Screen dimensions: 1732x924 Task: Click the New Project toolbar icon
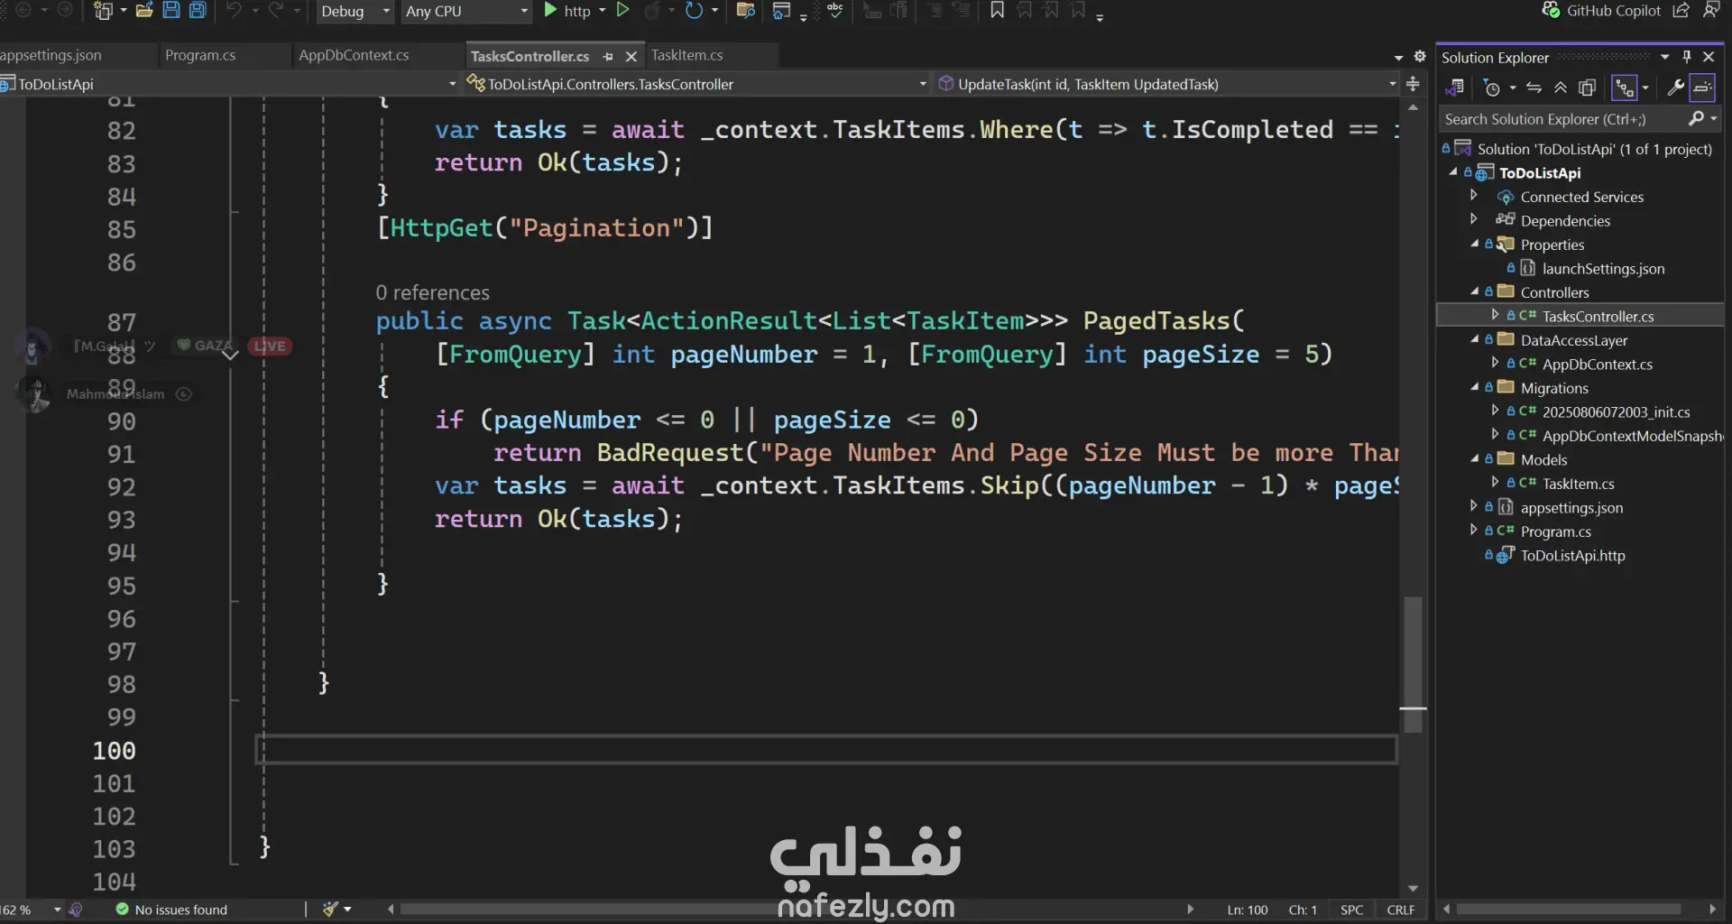[x=104, y=11]
